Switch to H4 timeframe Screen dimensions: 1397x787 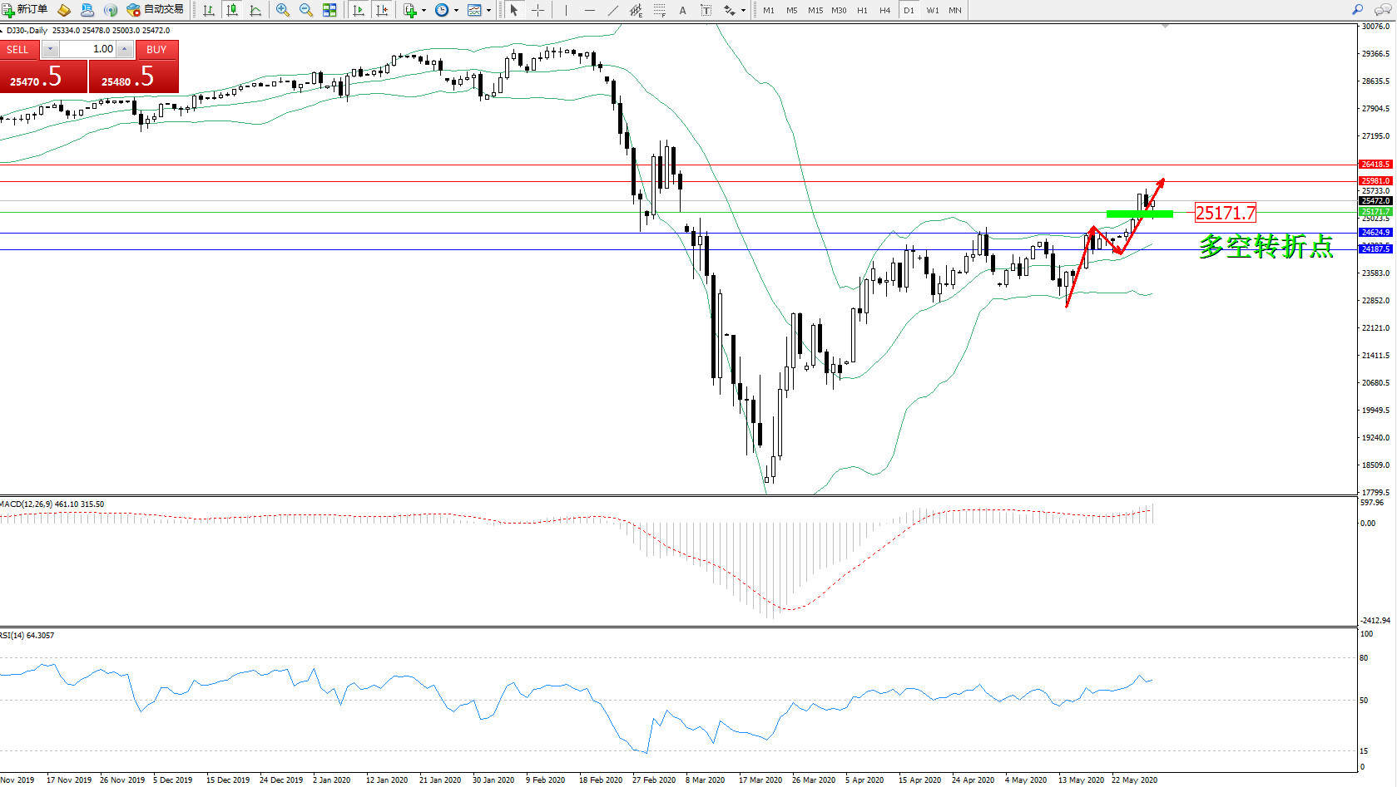coord(885,10)
